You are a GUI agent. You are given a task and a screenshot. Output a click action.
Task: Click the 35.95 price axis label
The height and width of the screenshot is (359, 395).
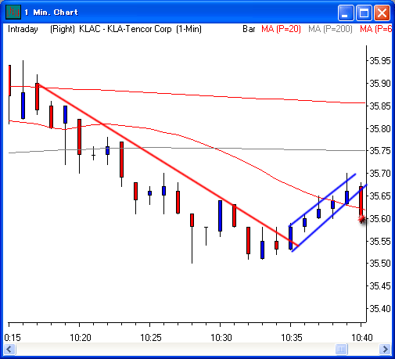[x=380, y=61]
